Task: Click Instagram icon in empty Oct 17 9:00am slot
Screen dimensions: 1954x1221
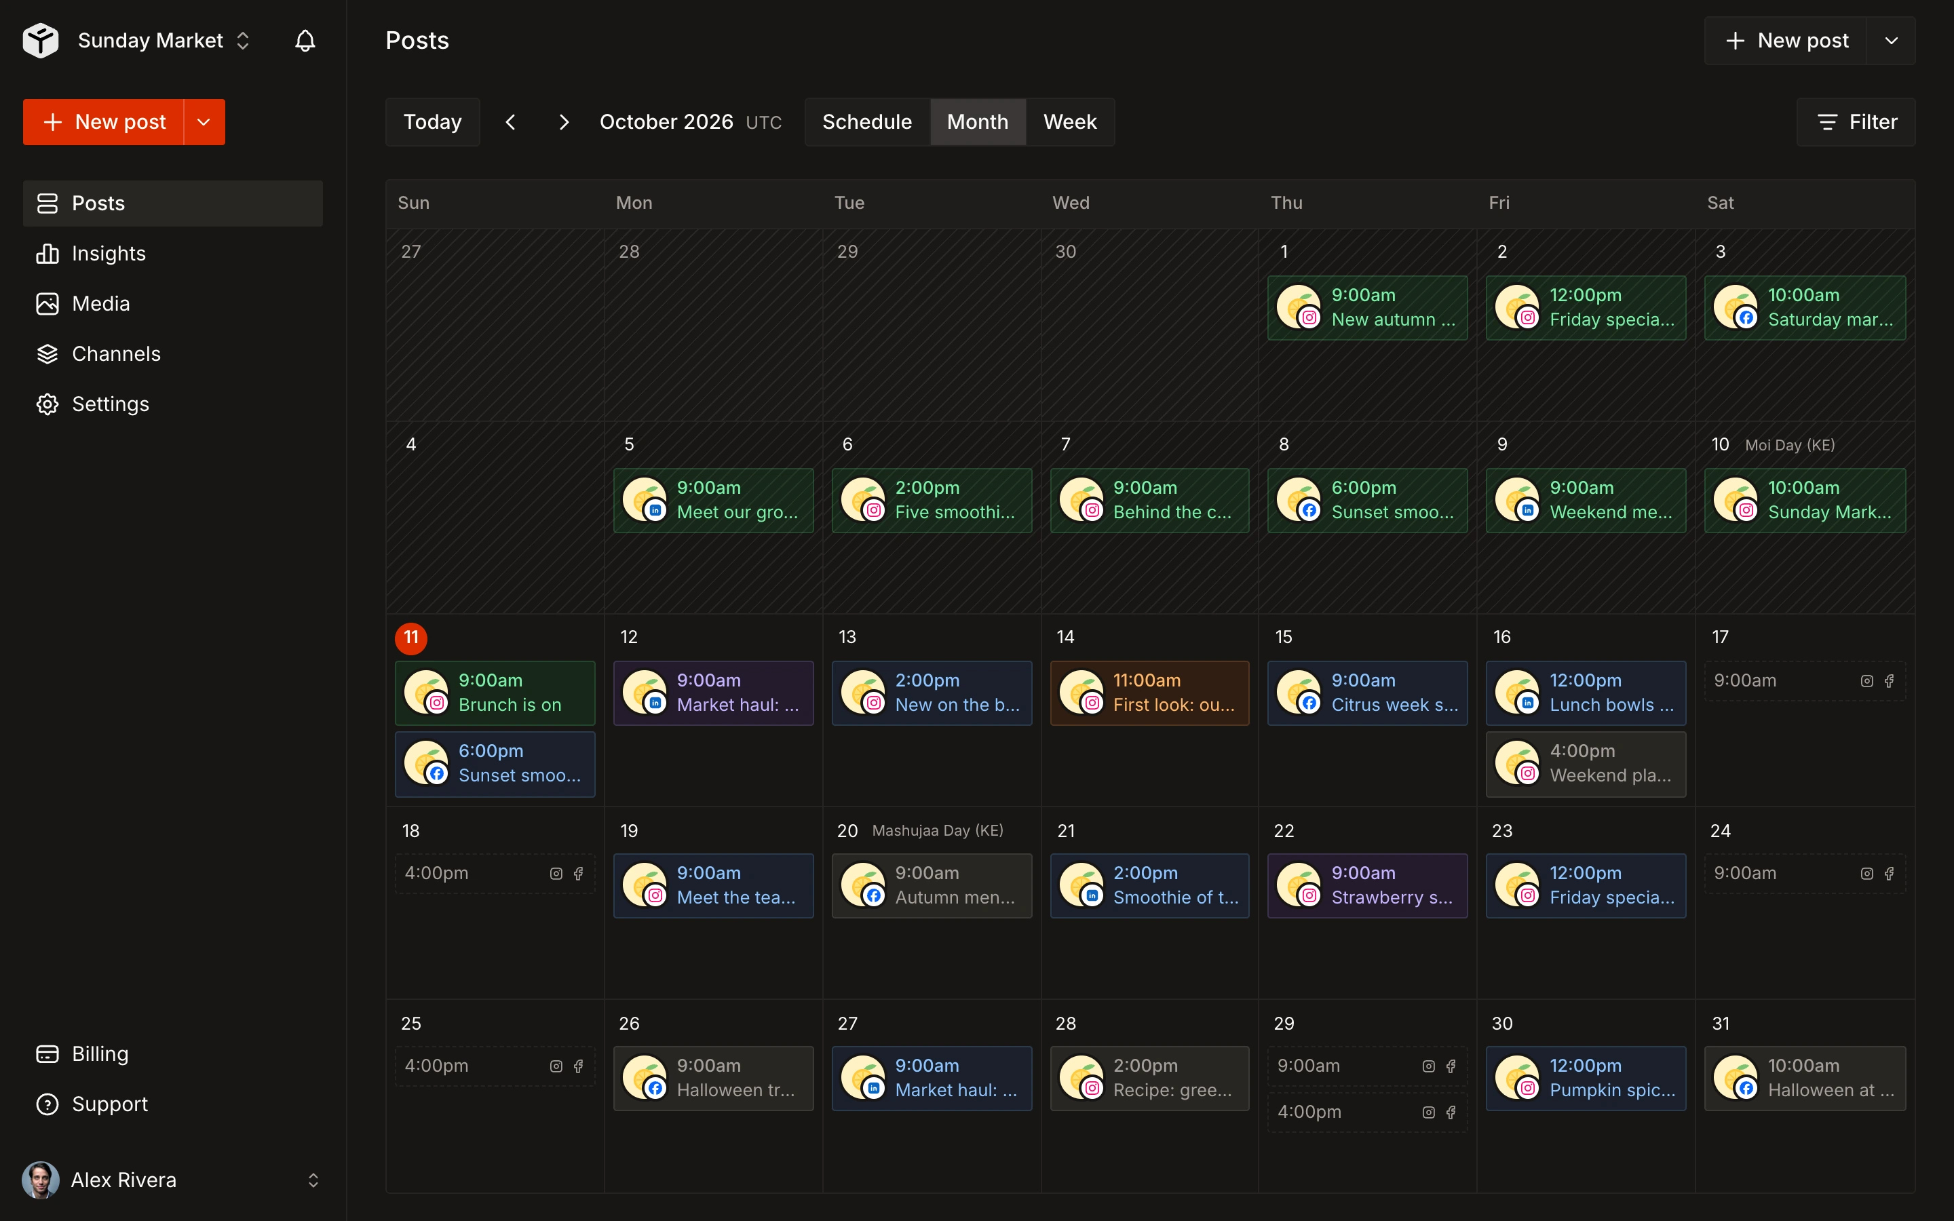Action: point(1866,682)
